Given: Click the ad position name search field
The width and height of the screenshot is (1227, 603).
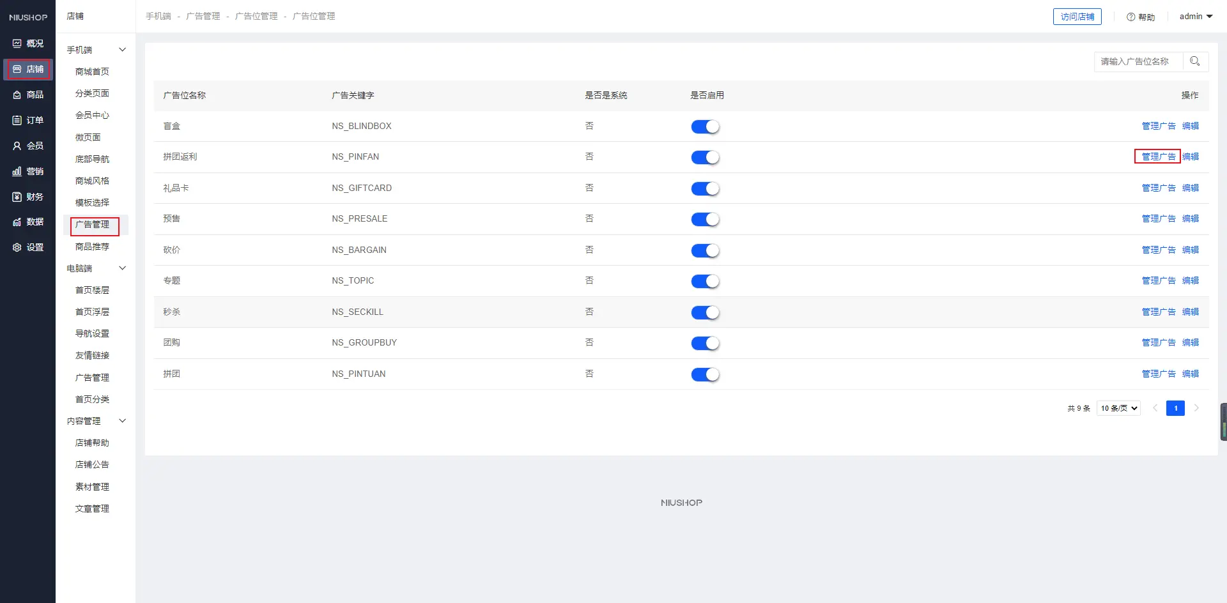Looking at the screenshot, I should (x=1138, y=61).
